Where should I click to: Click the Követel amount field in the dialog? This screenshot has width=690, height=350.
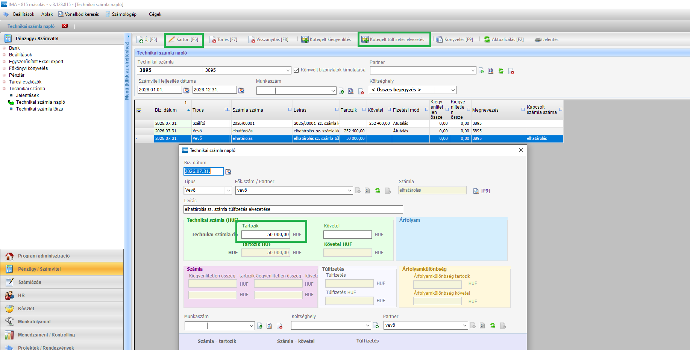(x=347, y=235)
